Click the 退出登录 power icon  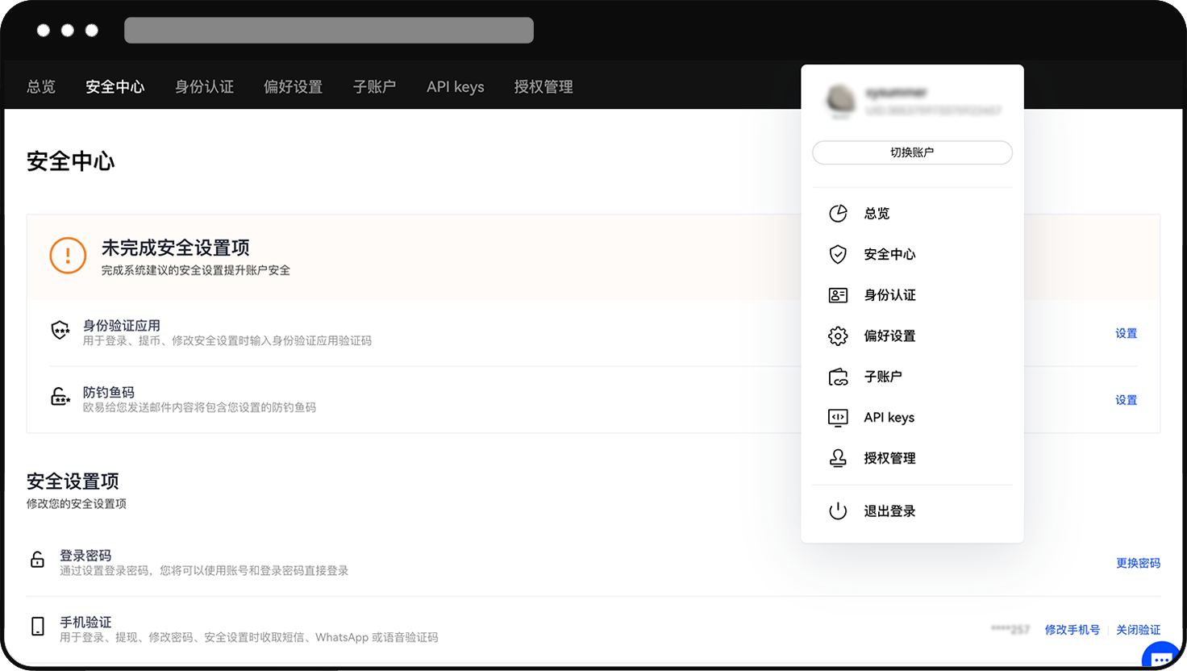(838, 510)
